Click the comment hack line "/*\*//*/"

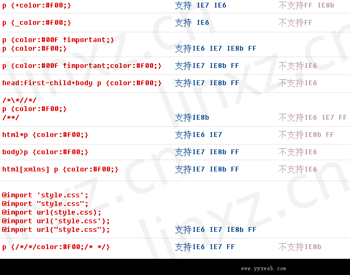tap(19, 100)
